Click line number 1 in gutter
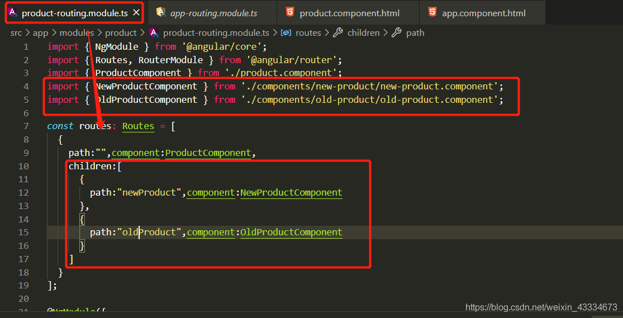 (26, 47)
